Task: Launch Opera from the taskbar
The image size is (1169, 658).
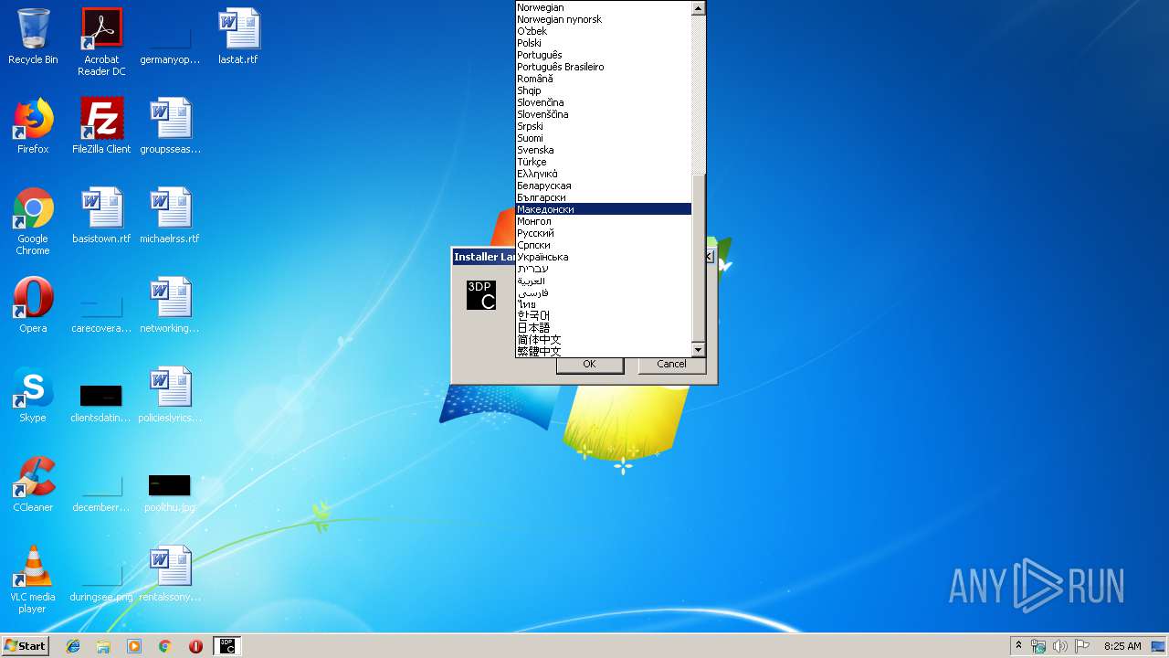Action: [195, 646]
